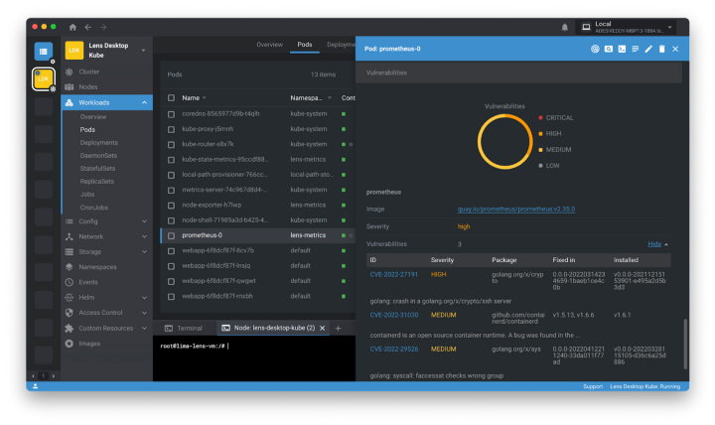
Task: Select checkbox for the node-exporter-h7lwp pod
Action: point(171,205)
